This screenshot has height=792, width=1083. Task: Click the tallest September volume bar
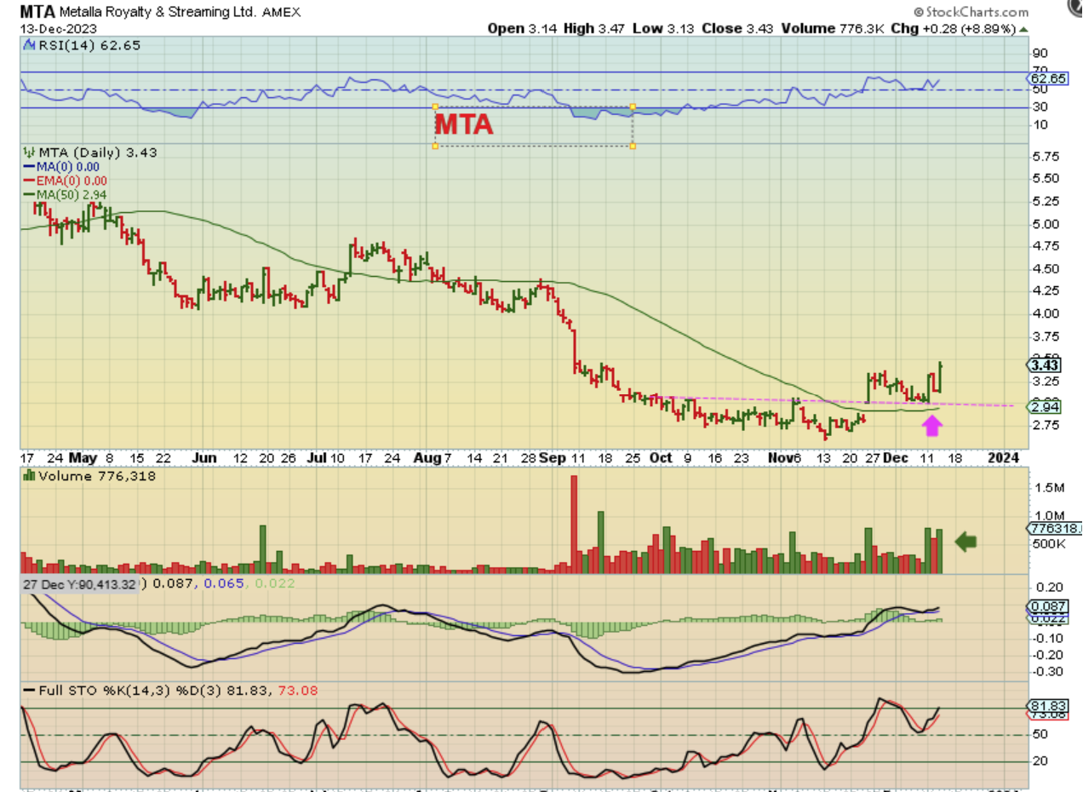574,524
